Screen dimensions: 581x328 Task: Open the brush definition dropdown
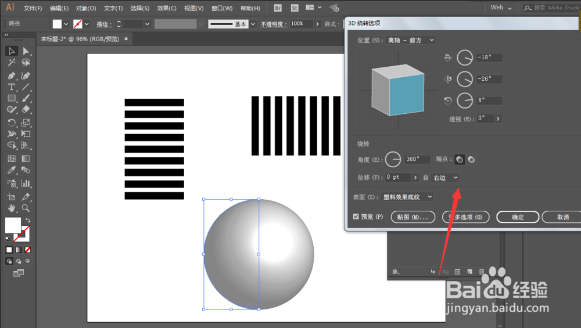[253, 24]
